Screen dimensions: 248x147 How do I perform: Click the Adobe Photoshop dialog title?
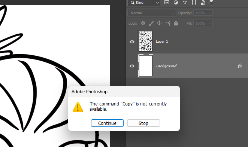tap(90, 92)
